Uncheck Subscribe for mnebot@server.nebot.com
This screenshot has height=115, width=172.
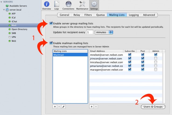(x=130, y=55)
